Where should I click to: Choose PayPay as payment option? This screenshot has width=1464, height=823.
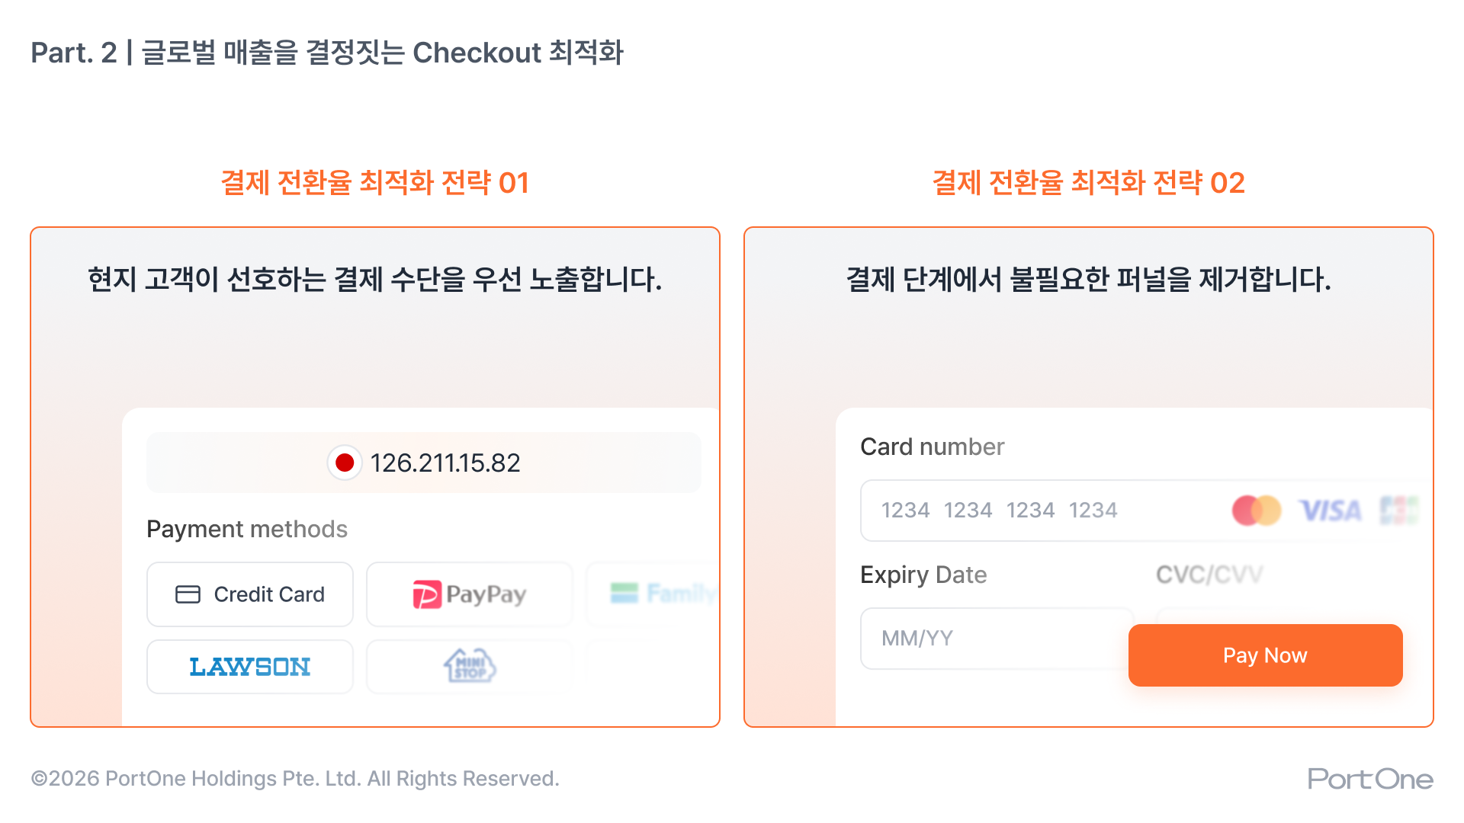point(469,594)
